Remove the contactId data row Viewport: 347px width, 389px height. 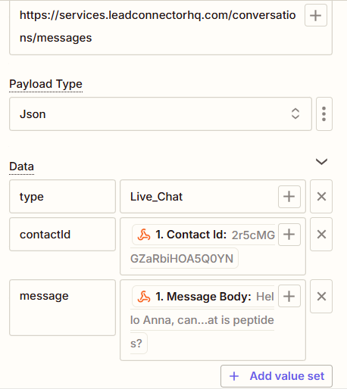click(x=321, y=235)
